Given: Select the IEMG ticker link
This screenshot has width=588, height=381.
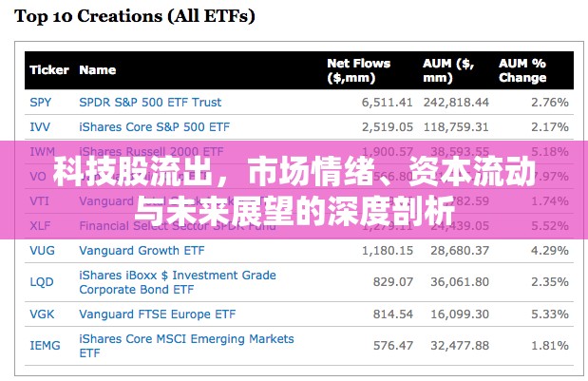Looking at the screenshot, I should pos(45,346).
